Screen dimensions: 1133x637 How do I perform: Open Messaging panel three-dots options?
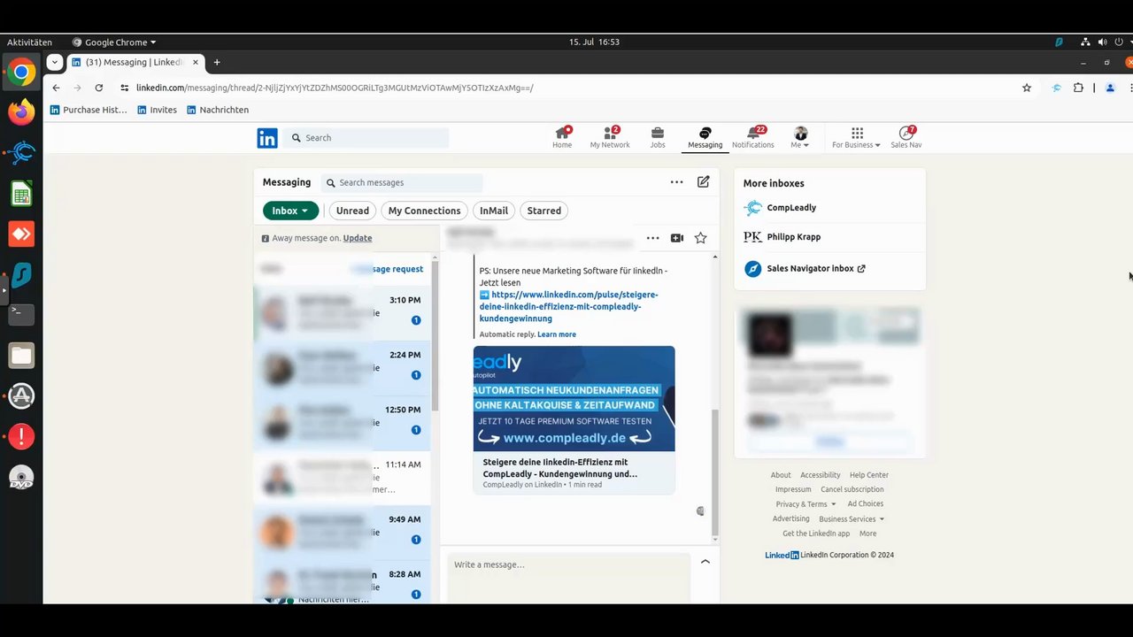tap(676, 181)
